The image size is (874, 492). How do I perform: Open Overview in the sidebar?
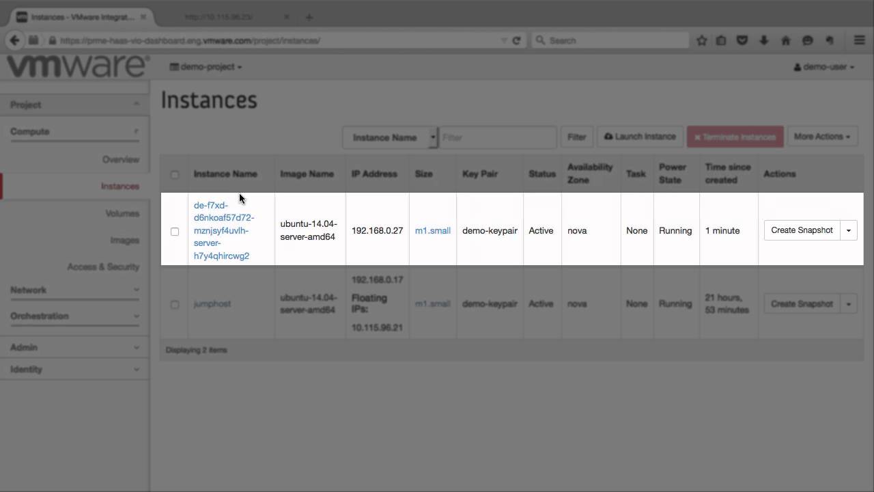coord(120,159)
